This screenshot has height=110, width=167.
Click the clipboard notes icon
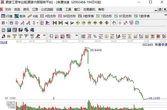click(17, 23)
